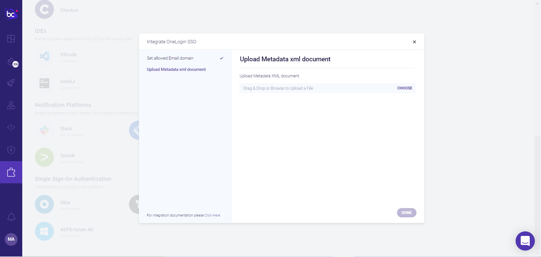Click the DONE button
The height and width of the screenshot is (257, 541).
pos(407,213)
